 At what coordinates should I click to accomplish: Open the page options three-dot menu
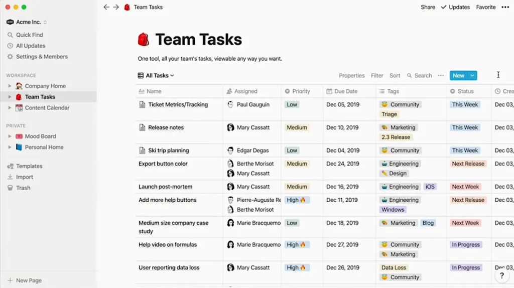505,7
